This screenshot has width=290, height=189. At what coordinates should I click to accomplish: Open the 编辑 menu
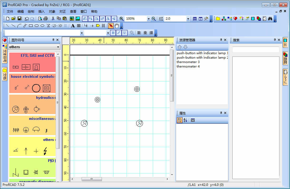[21, 12]
